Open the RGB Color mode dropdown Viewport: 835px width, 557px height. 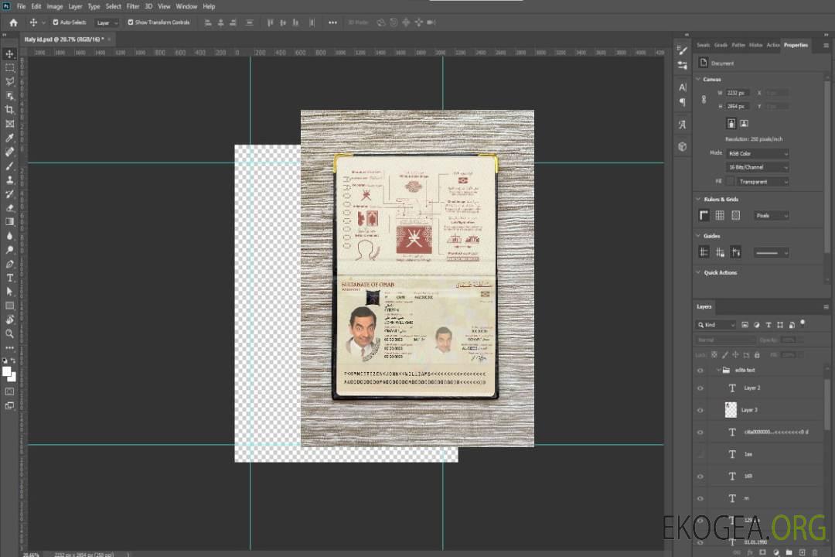coord(757,154)
